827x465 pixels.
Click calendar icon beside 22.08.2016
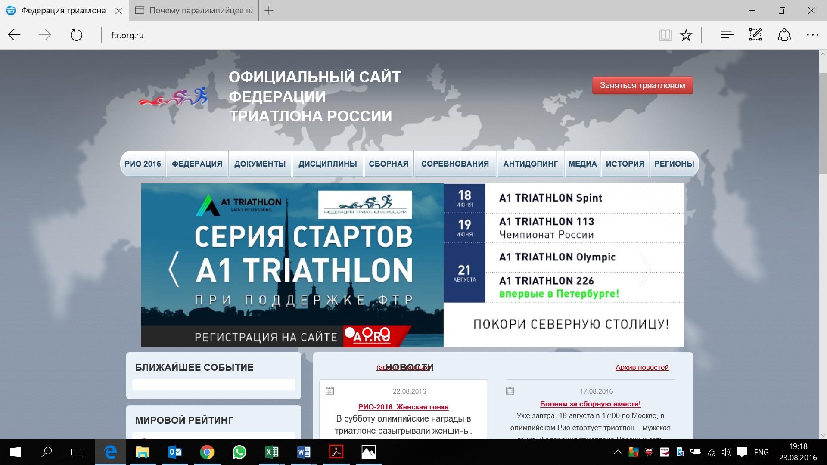[x=330, y=391]
